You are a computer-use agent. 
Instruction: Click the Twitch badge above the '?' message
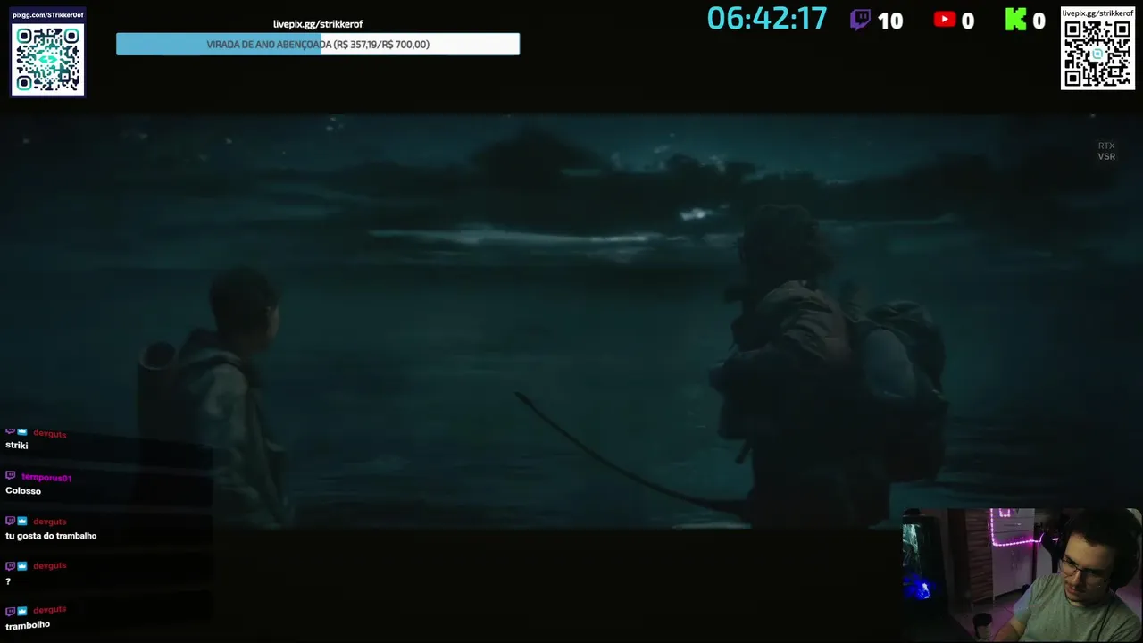tap(10, 566)
